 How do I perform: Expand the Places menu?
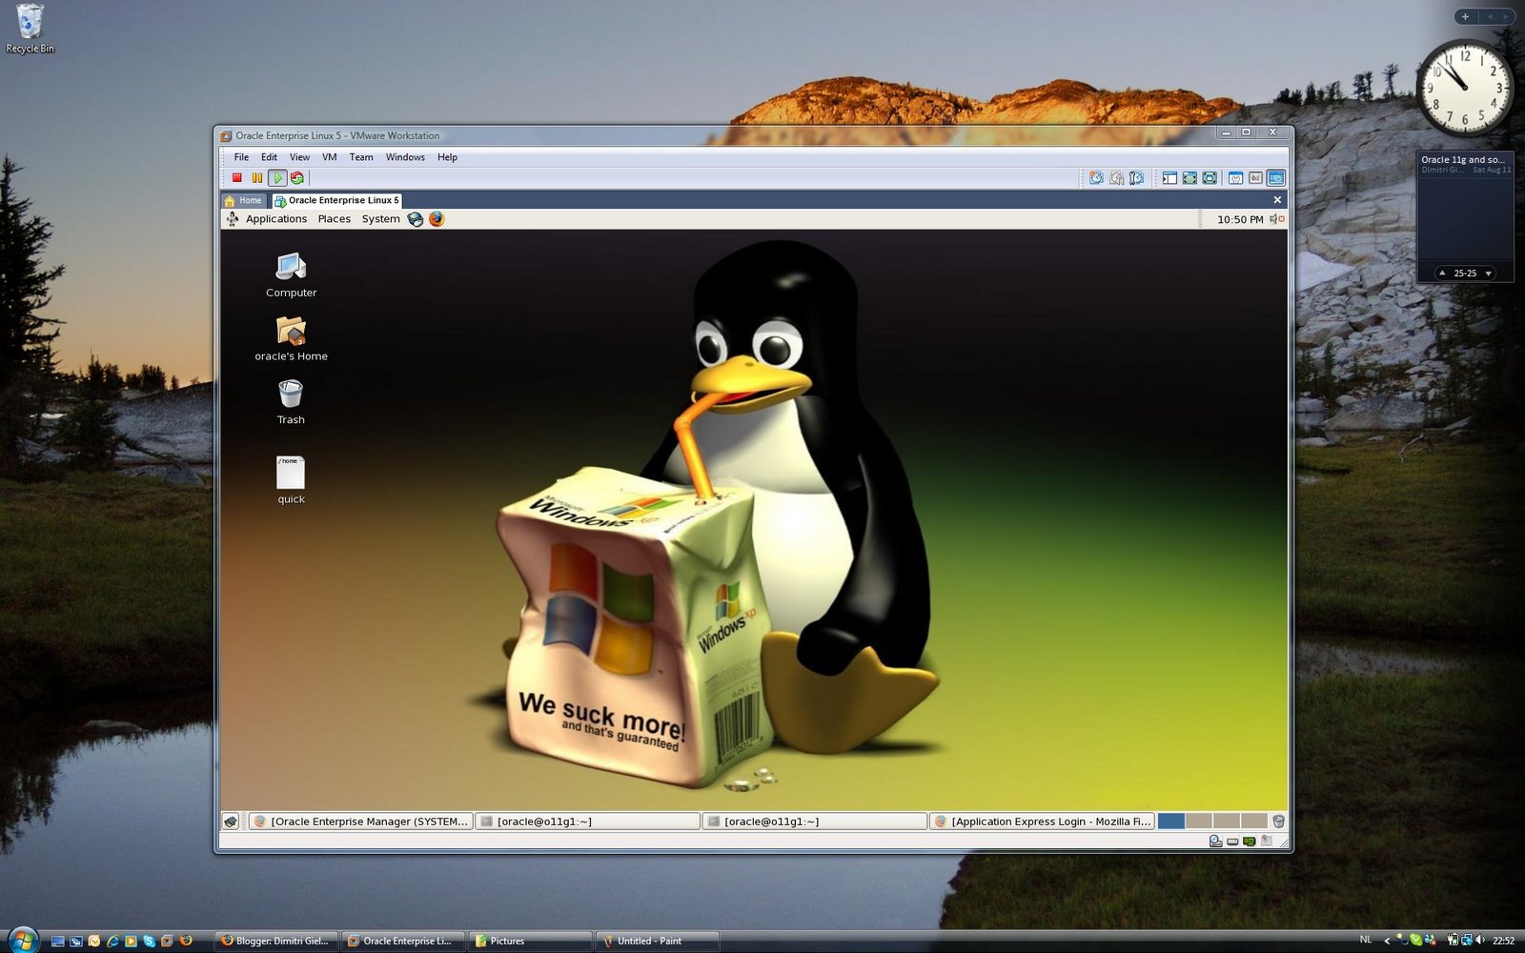[x=334, y=219]
